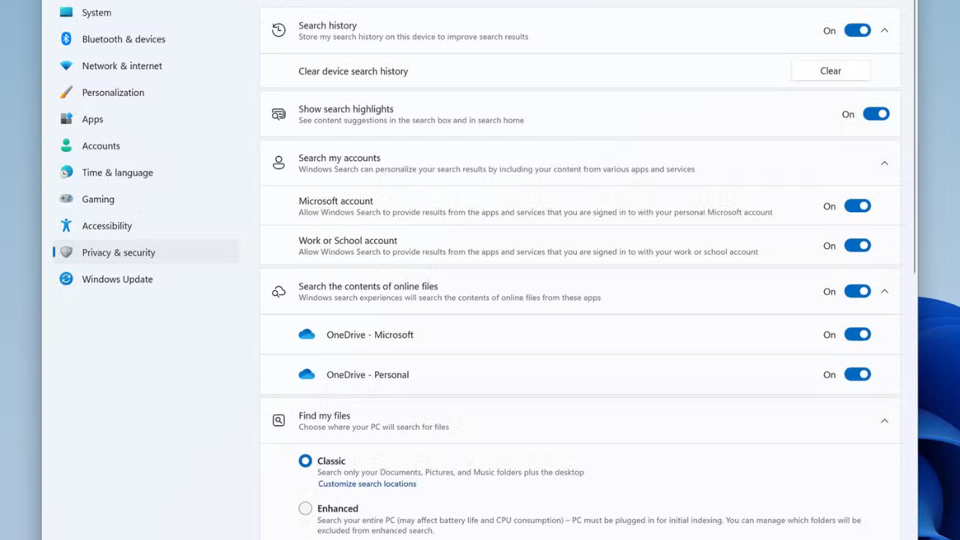Screen dimensions: 960x540
Task: Disable the Show search highlights toggle
Action: pos(876,114)
